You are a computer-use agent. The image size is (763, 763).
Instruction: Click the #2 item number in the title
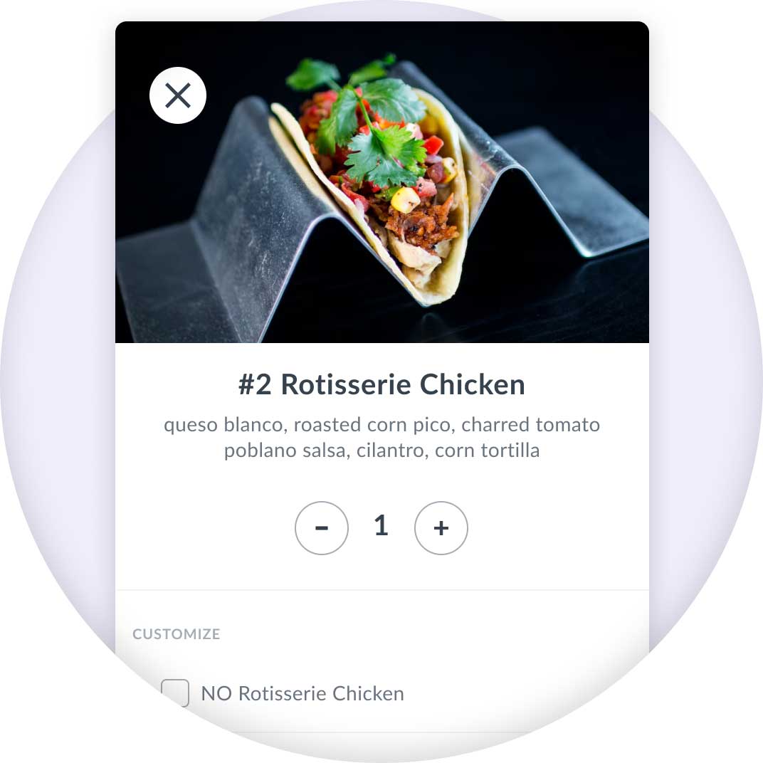point(255,384)
